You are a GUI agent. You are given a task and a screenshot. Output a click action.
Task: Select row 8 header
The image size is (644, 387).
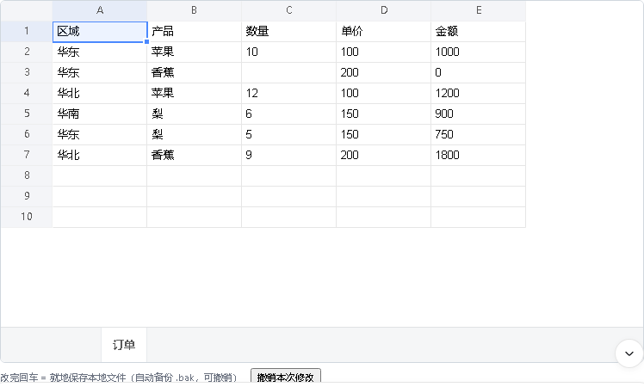point(27,175)
